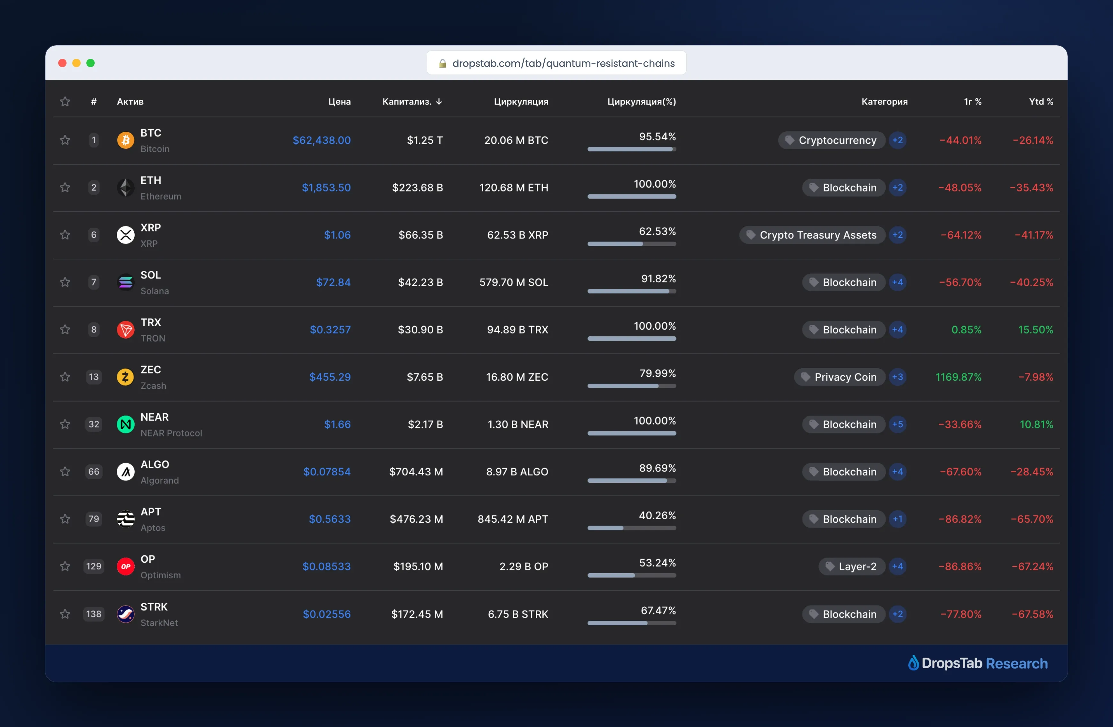Toggle favorite star for XRP row
This screenshot has height=727, width=1113.
tap(65, 235)
